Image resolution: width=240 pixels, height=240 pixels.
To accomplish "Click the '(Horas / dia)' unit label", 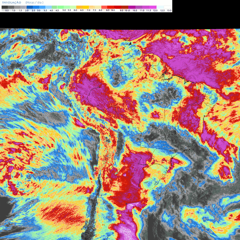I will pyautogui.click(x=34, y=2).
